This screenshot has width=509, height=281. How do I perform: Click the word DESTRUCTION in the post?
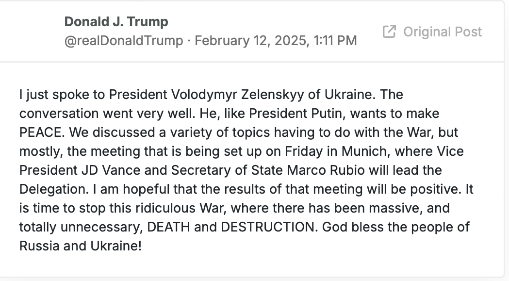pyautogui.click(x=268, y=227)
